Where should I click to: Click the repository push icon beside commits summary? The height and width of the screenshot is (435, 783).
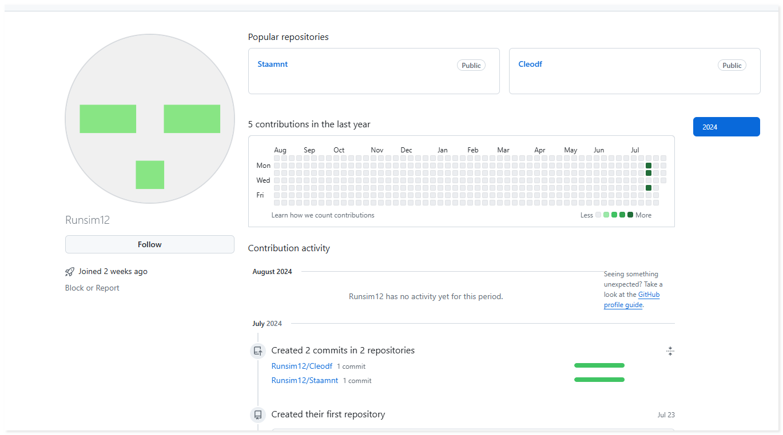pos(258,351)
